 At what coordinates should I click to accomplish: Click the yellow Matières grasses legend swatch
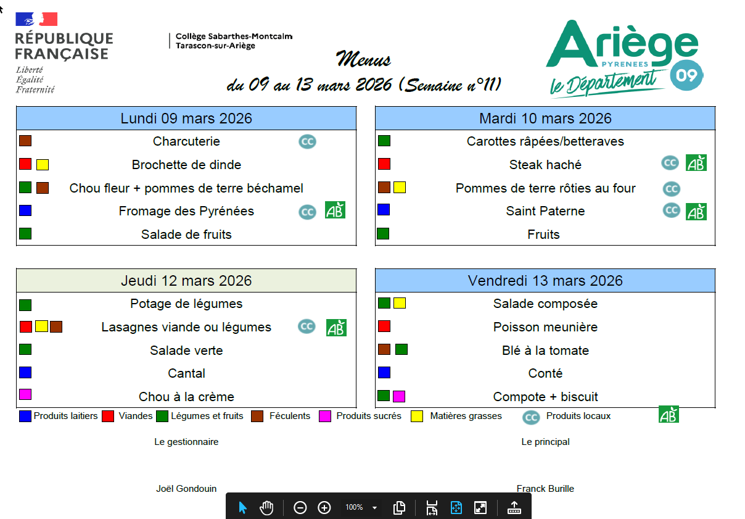pyautogui.click(x=418, y=416)
